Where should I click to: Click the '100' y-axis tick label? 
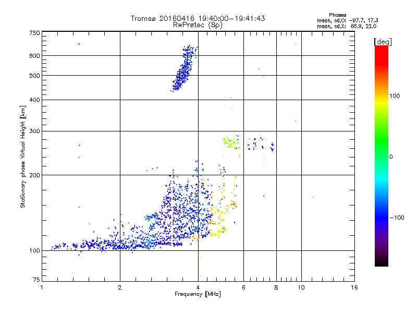point(34,251)
